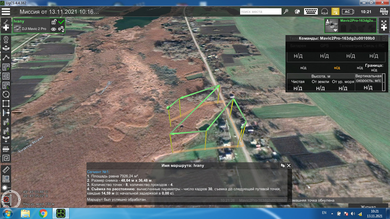Add a new vehicle
The width and height of the screenshot is (390, 219).
click(383, 25)
